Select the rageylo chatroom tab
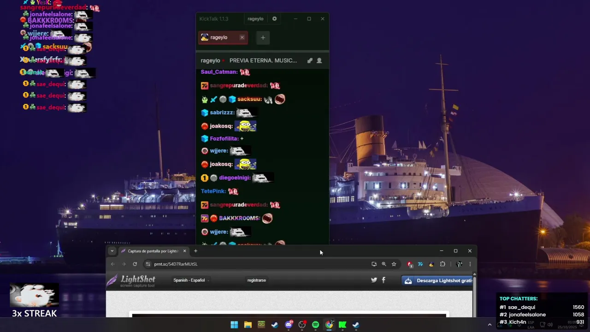 click(223, 37)
